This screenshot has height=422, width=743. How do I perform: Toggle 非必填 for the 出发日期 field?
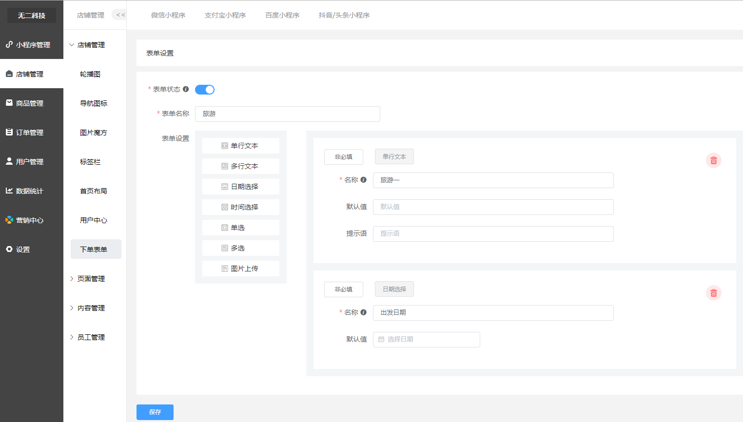344,289
